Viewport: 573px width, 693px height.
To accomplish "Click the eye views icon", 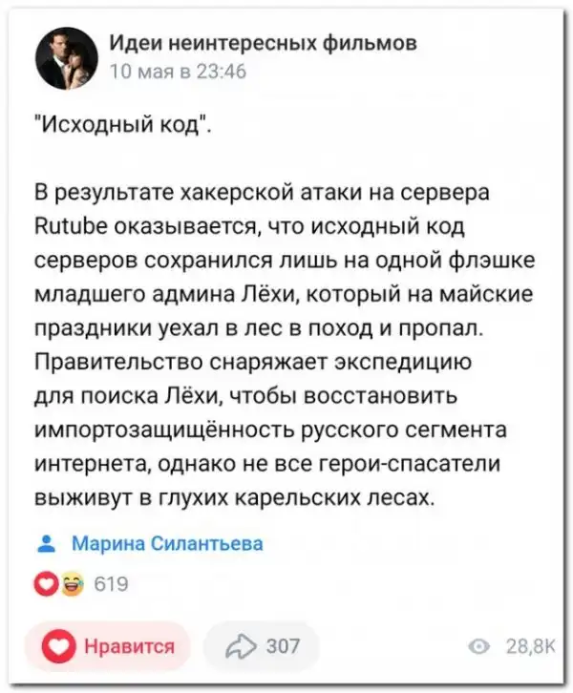I will coord(482,648).
